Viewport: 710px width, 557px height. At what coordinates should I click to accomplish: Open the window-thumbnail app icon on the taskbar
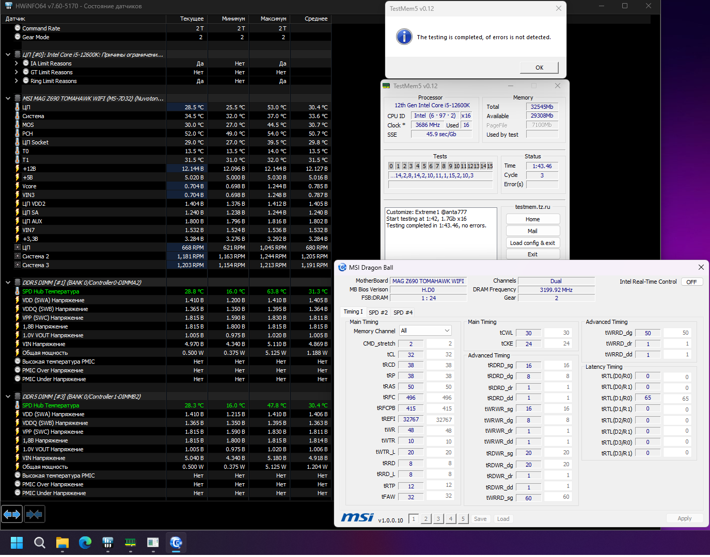pyautogui.click(x=153, y=543)
